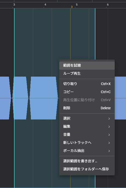The height and width of the screenshot is (188, 126).
Task: Click the narrow waveform block near mark 3
Action: click(x=20, y=98)
